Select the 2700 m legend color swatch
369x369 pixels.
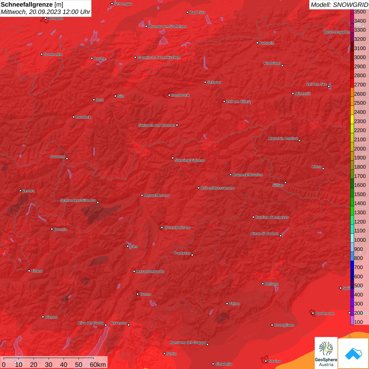(x=352, y=83)
